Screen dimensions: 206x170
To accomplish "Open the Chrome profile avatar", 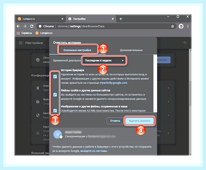I will pos(181,26).
